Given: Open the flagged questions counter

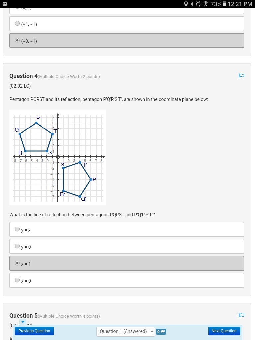Looking at the screenshot, I should [x=161, y=331].
